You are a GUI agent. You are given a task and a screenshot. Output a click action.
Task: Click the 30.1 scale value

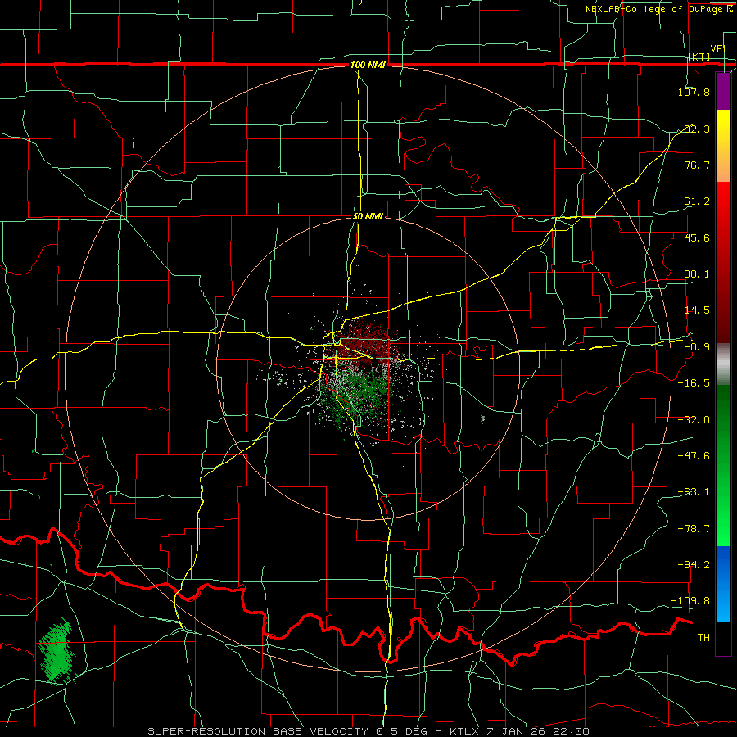click(697, 274)
